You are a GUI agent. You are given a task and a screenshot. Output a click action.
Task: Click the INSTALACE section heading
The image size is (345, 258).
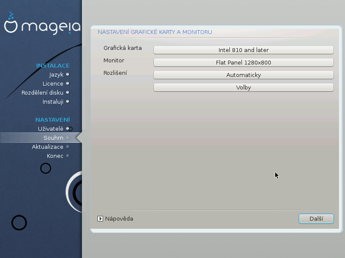pos(53,65)
